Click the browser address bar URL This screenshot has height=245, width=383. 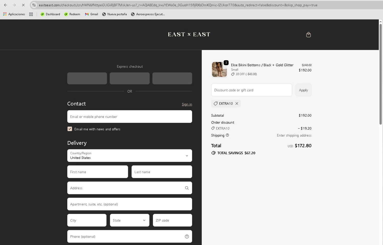(178, 5)
